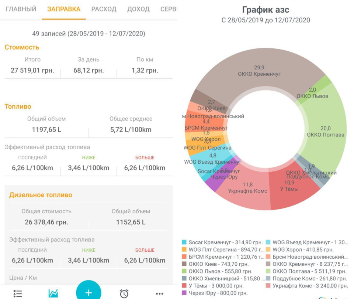354x299 pixels.
Task: Select the ОККО Полтава 20,0 chart segment
Action: pos(325,132)
